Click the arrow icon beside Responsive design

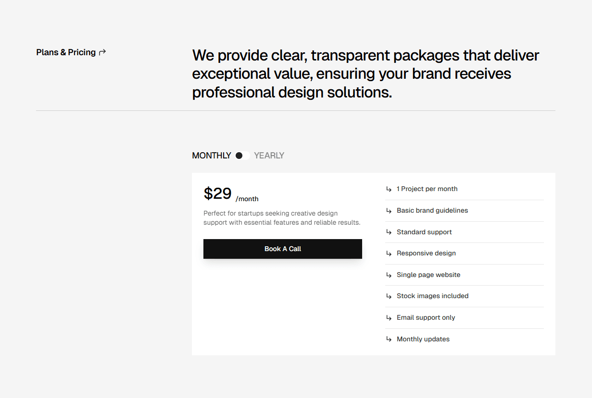[389, 253]
